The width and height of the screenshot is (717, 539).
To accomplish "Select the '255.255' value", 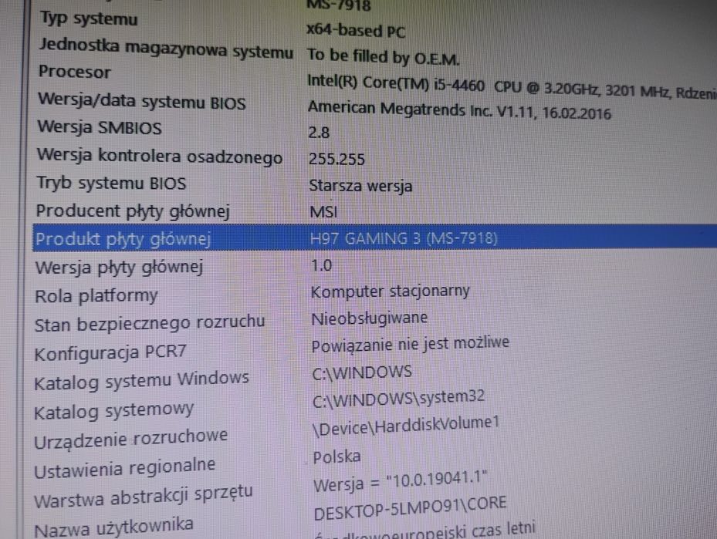I will point(337,159).
